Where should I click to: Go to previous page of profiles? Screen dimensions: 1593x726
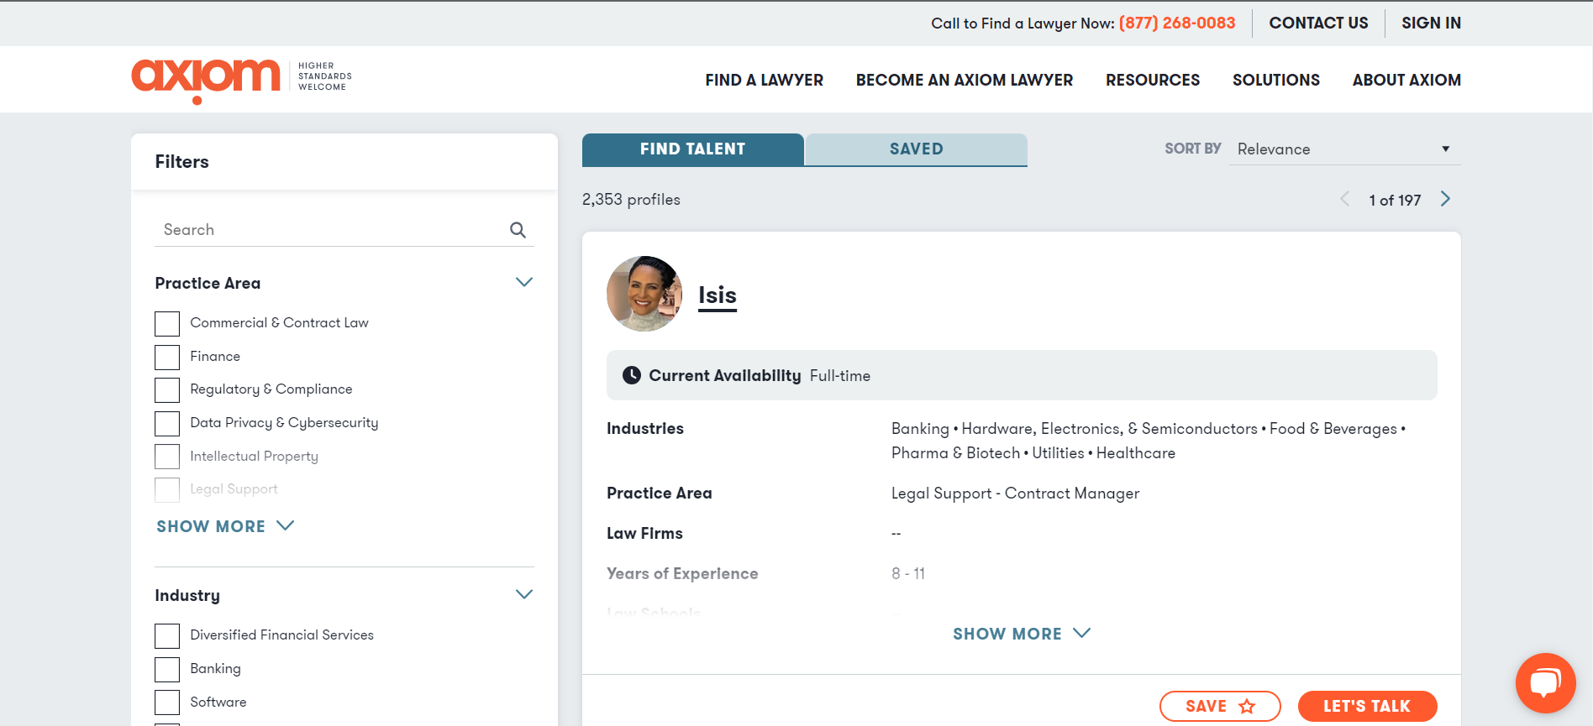point(1345,199)
